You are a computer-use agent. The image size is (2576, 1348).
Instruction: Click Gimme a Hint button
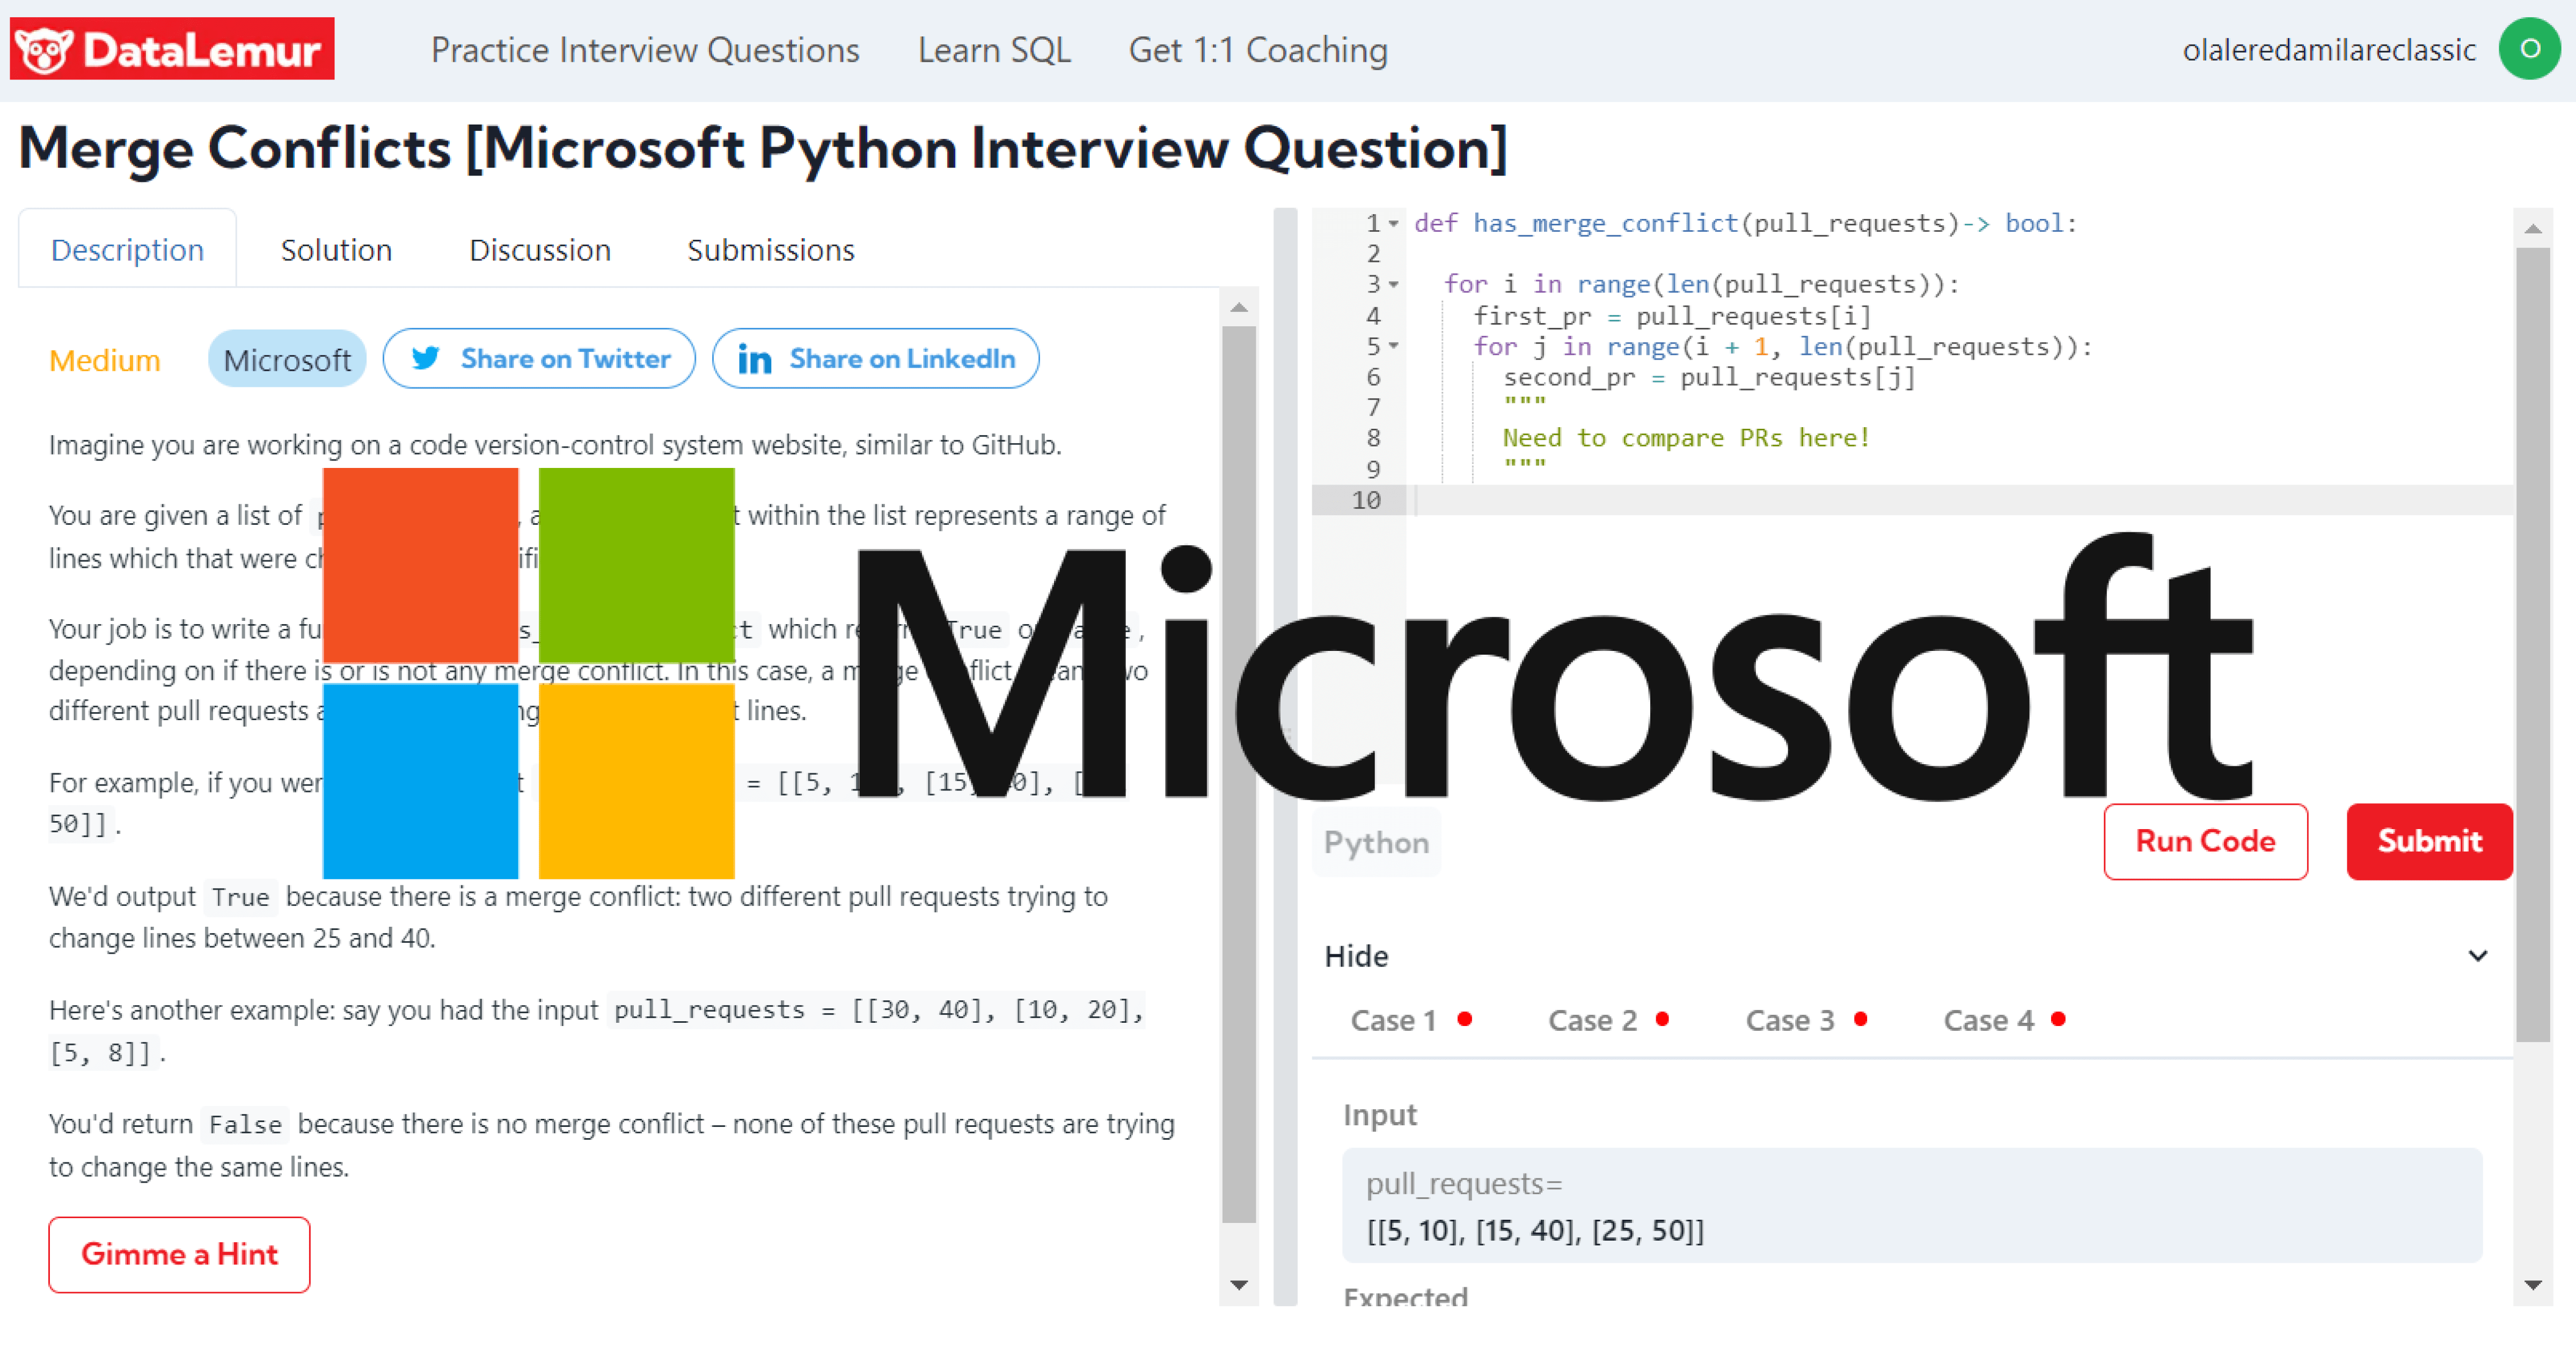(179, 1254)
